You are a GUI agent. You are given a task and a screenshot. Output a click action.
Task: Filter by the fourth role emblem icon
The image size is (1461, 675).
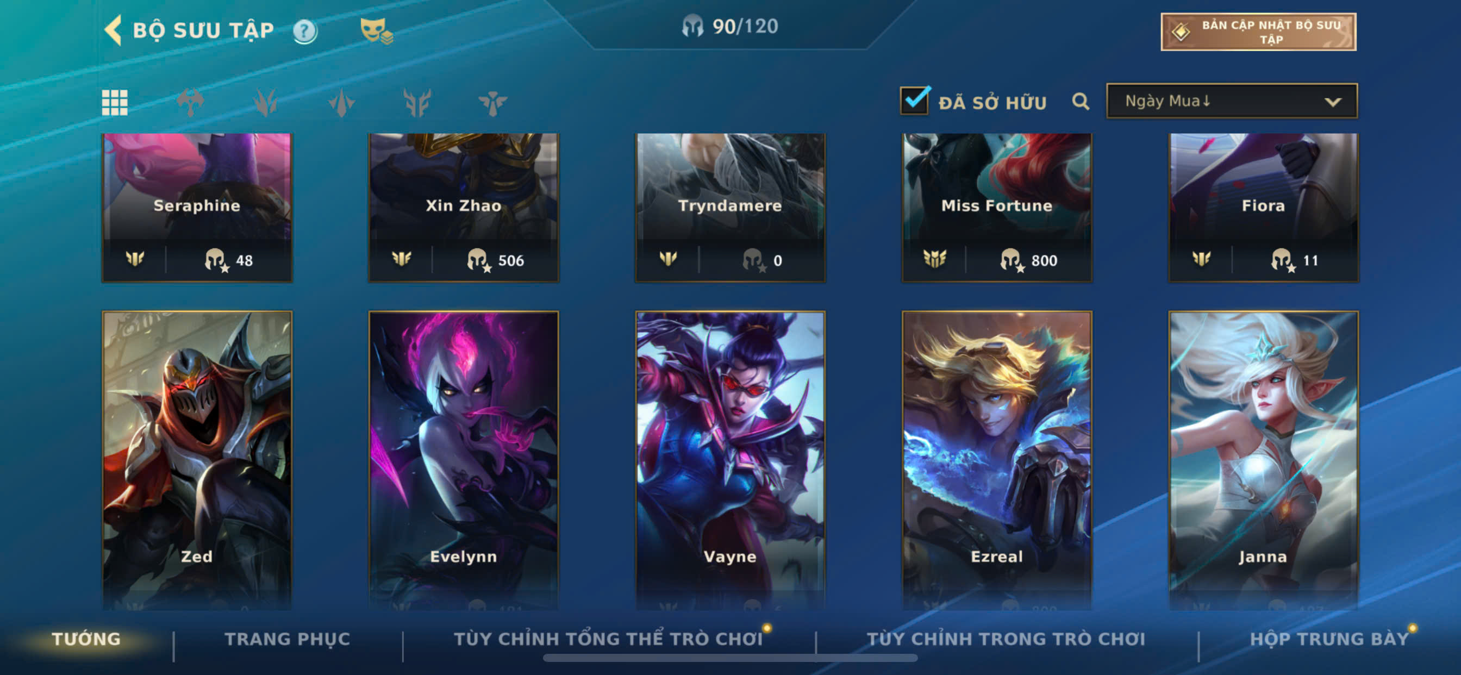[417, 103]
